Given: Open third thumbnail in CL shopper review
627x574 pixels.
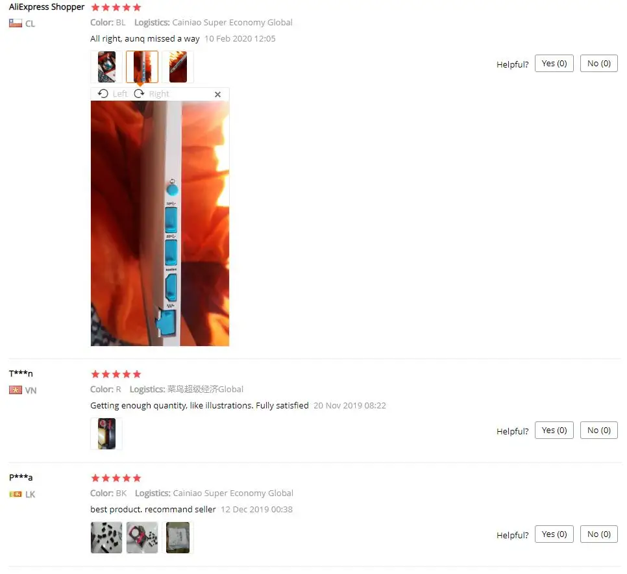Looking at the screenshot, I should click(178, 67).
